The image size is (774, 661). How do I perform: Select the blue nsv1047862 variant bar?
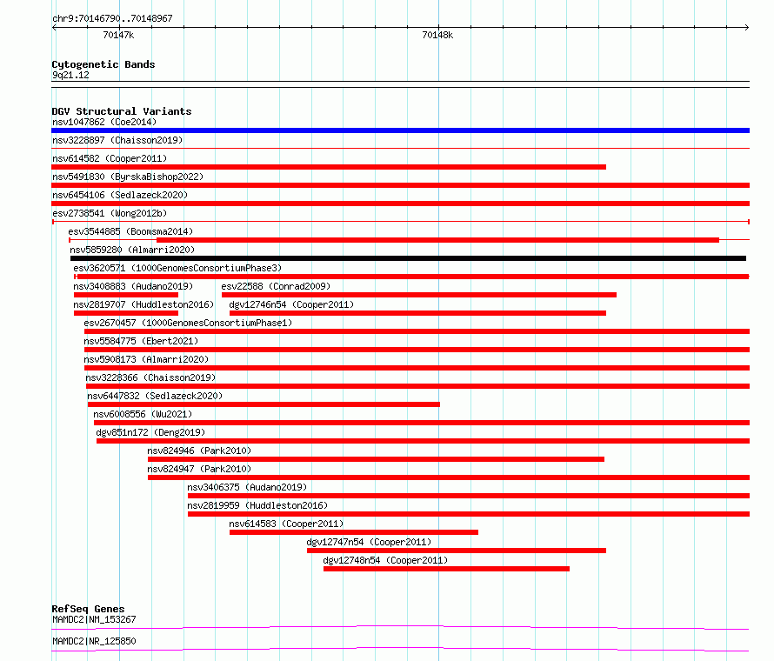pyautogui.click(x=400, y=130)
